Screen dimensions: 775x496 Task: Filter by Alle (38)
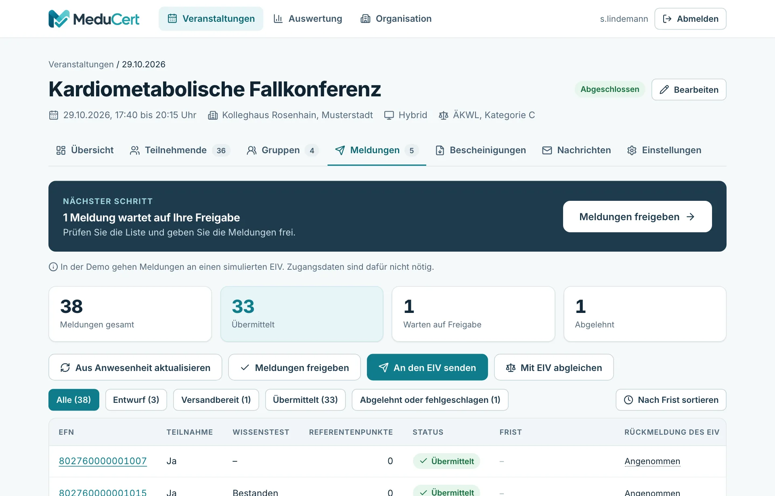[74, 400]
